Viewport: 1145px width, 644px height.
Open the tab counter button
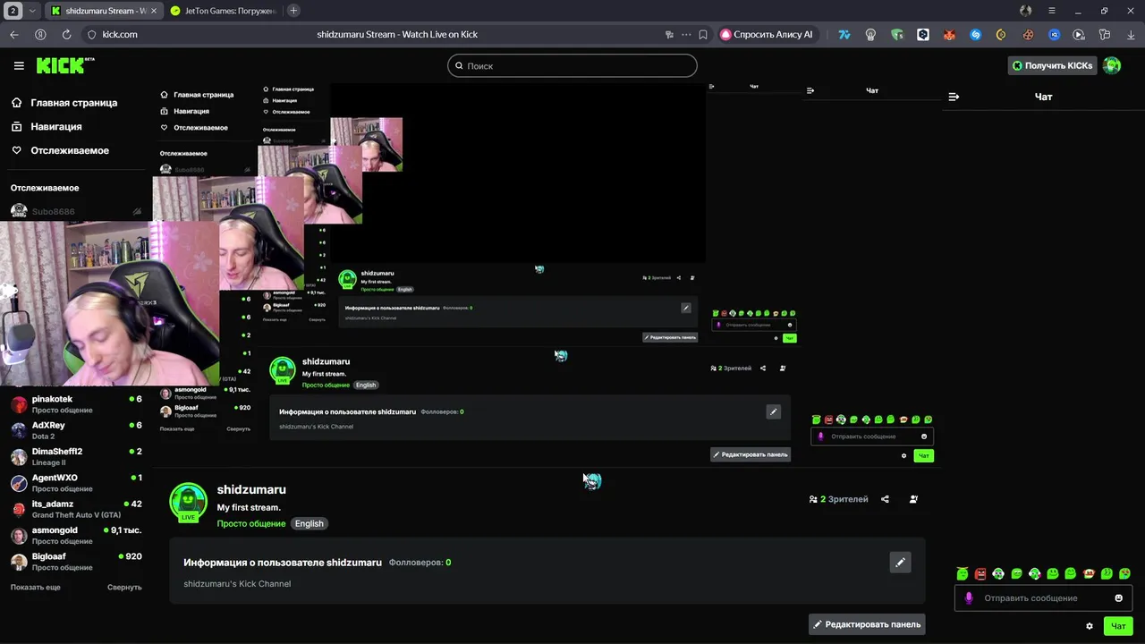click(13, 11)
